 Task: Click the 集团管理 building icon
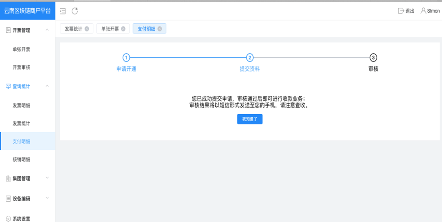tap(8, 178)
